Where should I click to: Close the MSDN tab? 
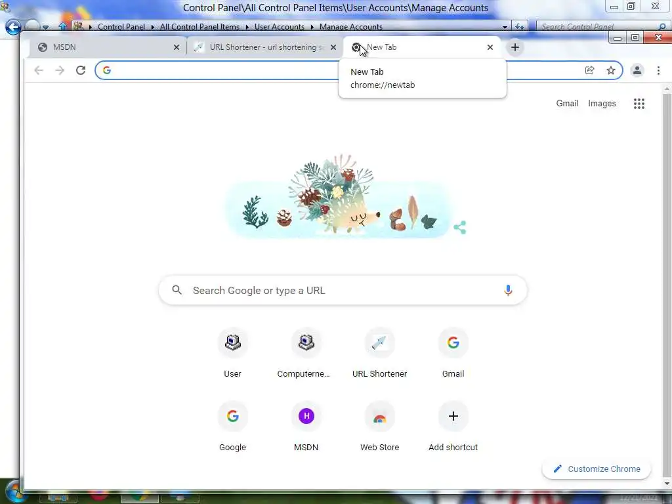[177, 47]
